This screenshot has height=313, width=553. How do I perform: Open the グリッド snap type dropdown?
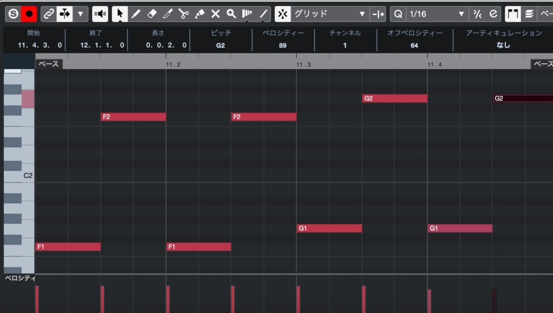point(329,14)
